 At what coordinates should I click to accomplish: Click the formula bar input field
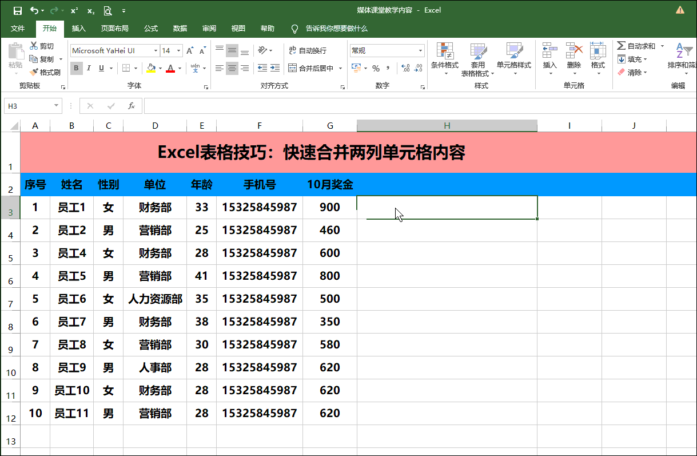coord(420,106)
